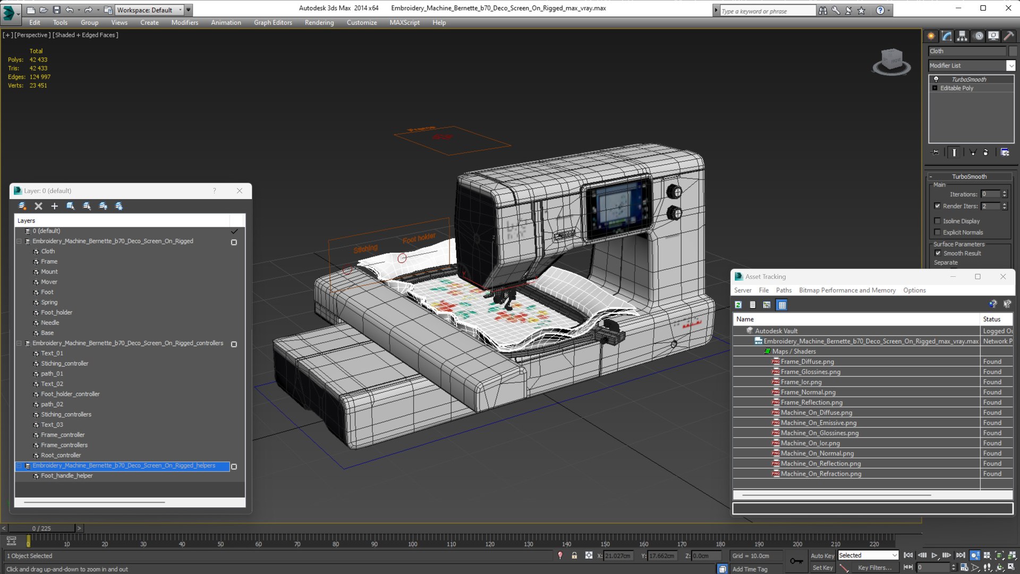
Task: Go to the end frame
Action: 960,555
